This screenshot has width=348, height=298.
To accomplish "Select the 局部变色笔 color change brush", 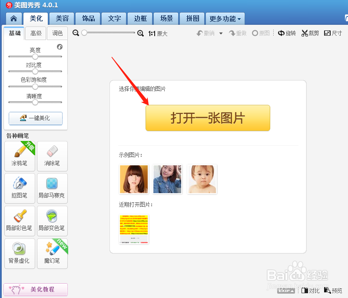I will pyautogui.click(x=52, y=221).
